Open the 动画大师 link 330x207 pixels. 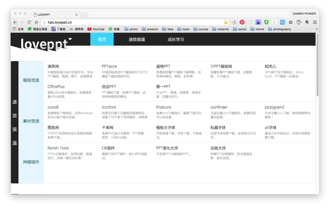coord(218,148)
